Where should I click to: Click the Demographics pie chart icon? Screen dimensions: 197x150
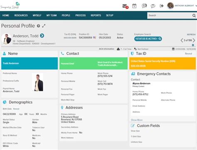[5, 102]
